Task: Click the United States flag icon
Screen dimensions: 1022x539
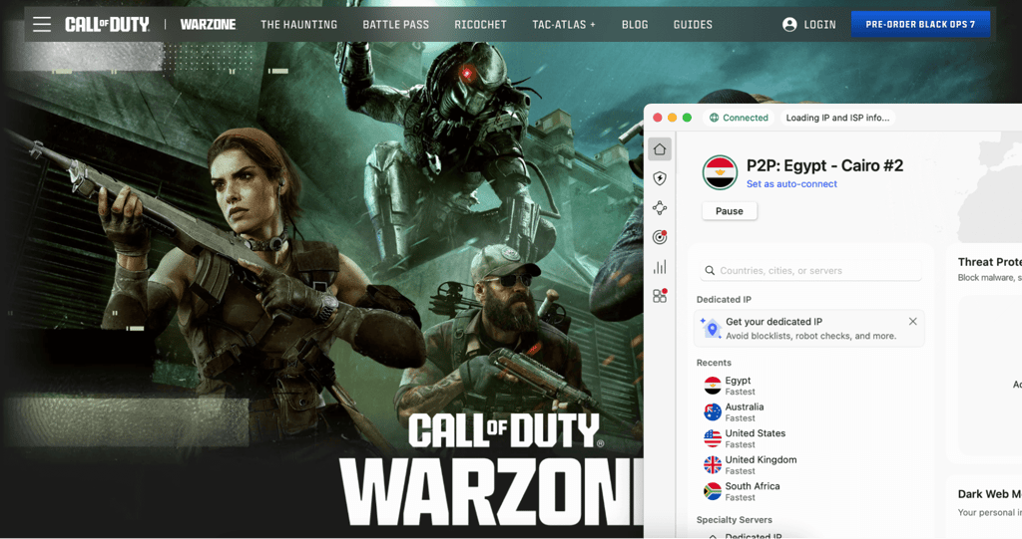Action: [x=713, y=438]
